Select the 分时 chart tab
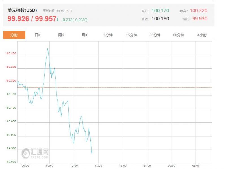226x169 pixels. coord(14,35)
